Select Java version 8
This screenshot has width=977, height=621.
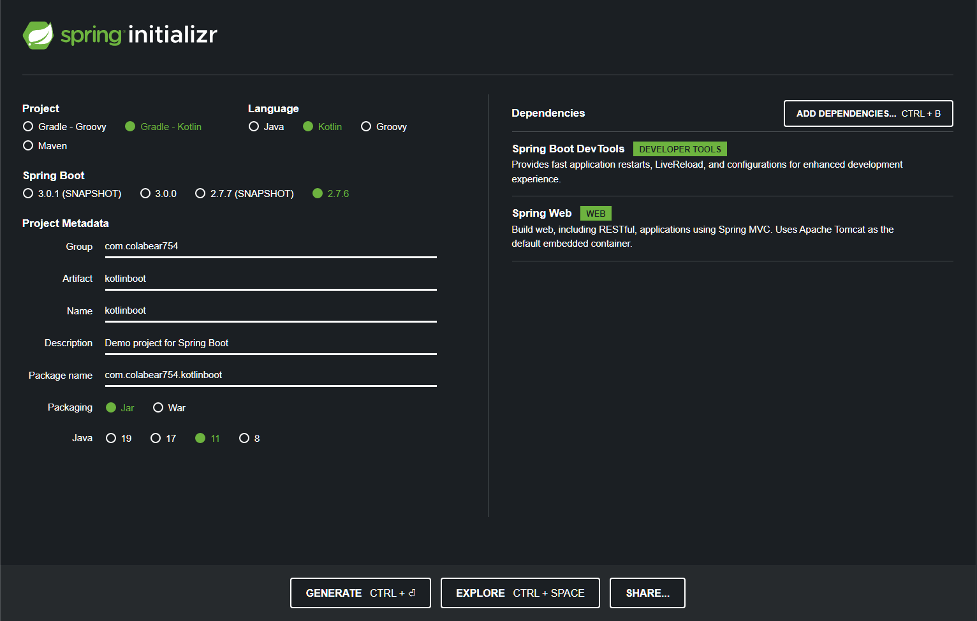249,439
